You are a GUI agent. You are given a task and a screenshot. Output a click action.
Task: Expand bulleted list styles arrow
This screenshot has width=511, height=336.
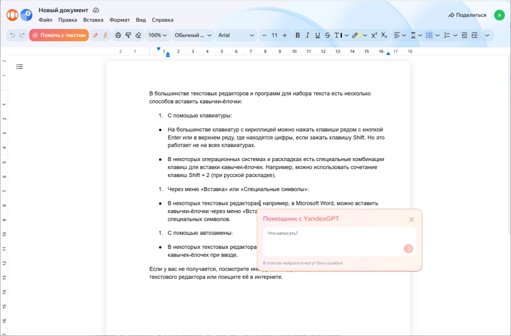438,35
